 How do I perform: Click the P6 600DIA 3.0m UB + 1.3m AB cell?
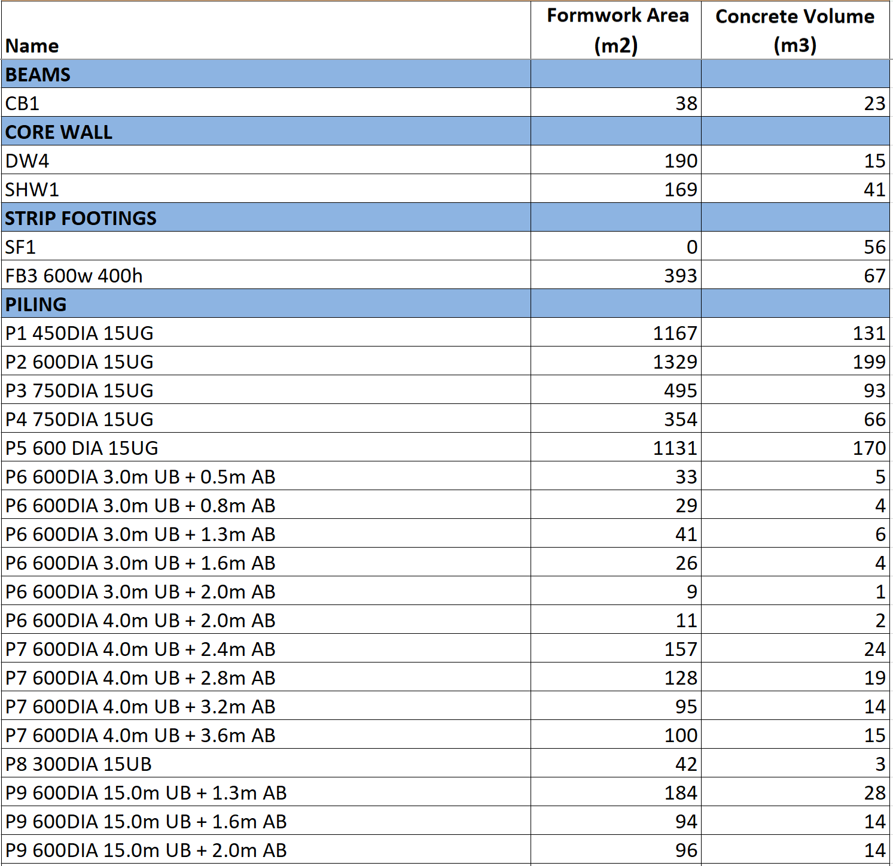[x=141, y=534]
